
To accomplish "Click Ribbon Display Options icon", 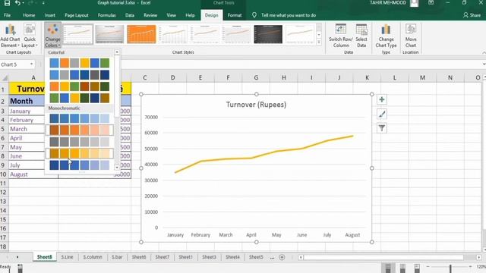I will coord(431,3).
